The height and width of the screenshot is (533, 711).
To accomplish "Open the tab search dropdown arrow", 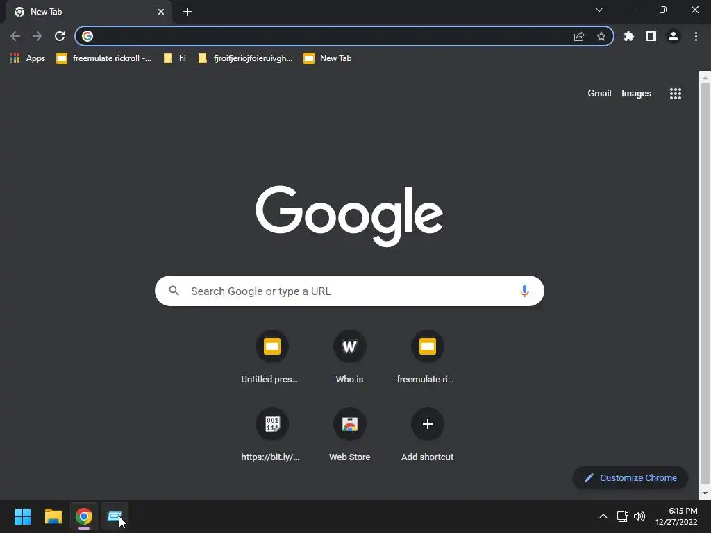I will pos(599,10).
